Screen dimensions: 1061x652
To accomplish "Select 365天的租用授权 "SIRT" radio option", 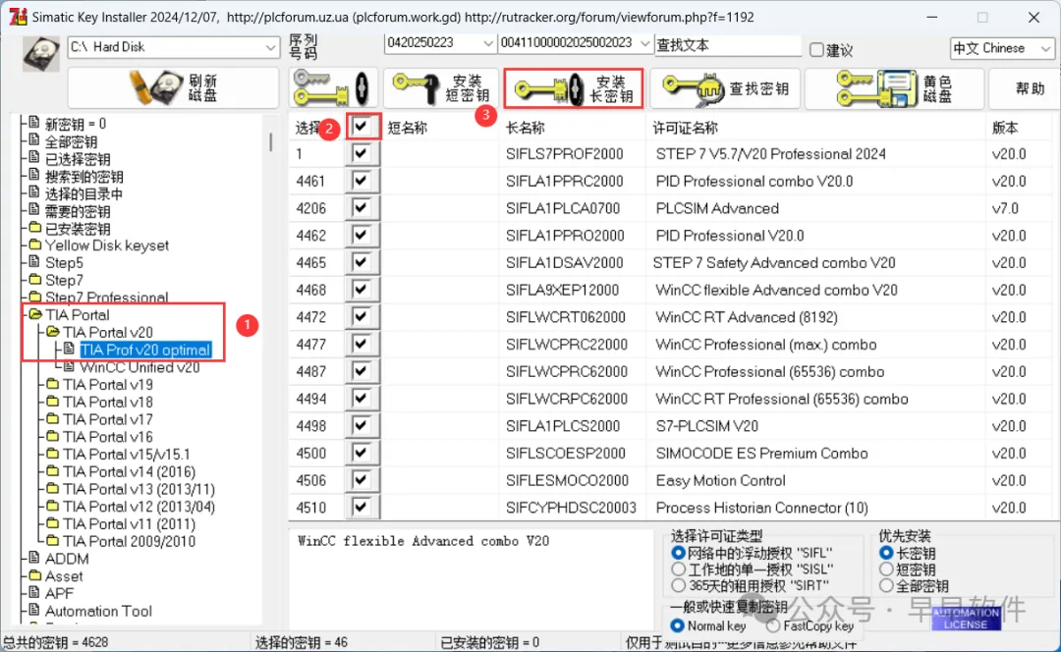I will 678,585.
